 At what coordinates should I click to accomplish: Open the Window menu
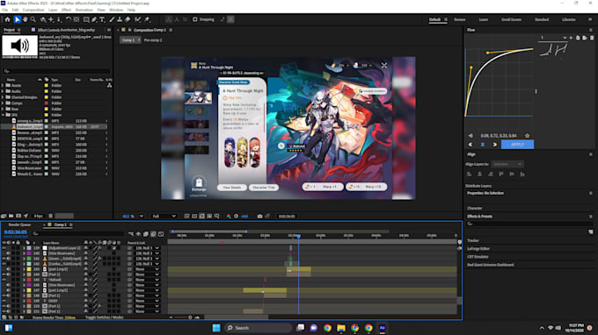click(x=116, y=10)
